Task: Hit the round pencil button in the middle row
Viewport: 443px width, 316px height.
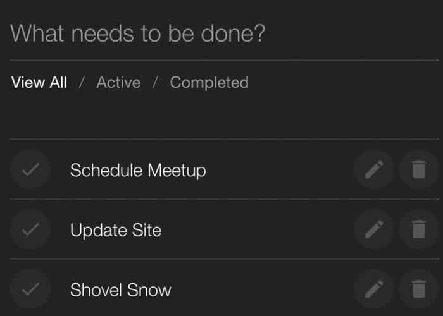Action: pos(375,229)
